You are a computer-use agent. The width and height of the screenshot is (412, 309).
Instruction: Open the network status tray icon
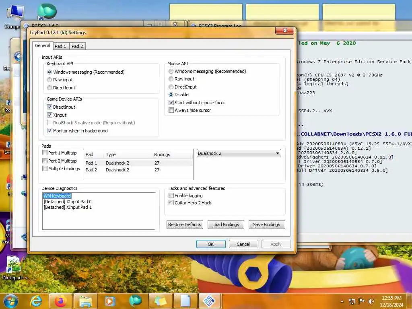coord(352,301)
